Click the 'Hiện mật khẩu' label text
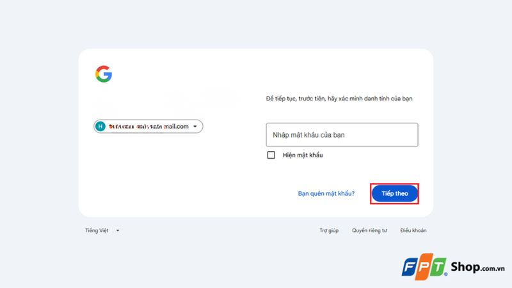Image resolution: width=512 pixels, height=288 pixels. [x=303, y=155]
